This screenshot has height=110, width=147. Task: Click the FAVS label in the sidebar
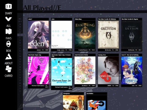(8, 38)
